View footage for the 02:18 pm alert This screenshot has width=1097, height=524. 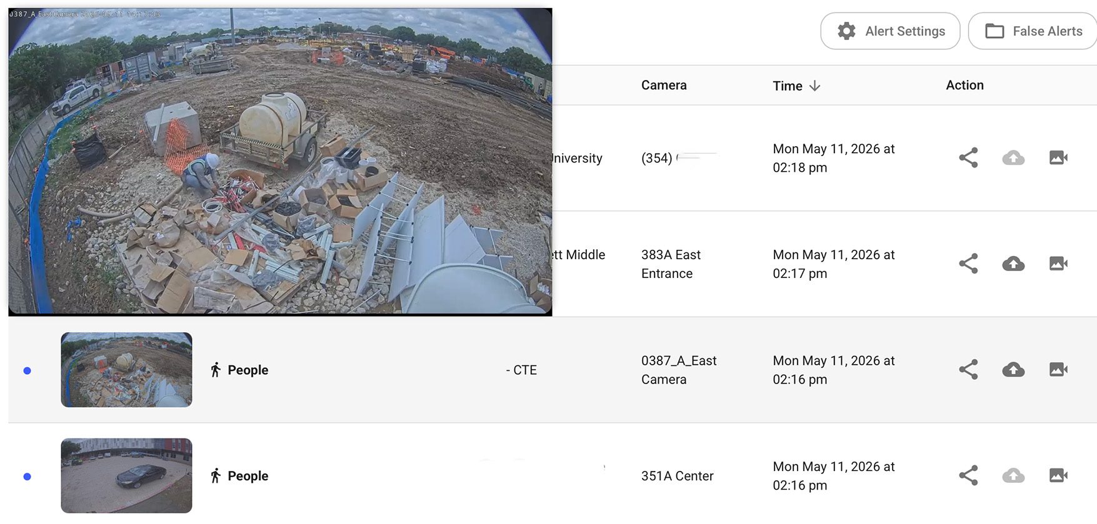(x=1058, y=157)
